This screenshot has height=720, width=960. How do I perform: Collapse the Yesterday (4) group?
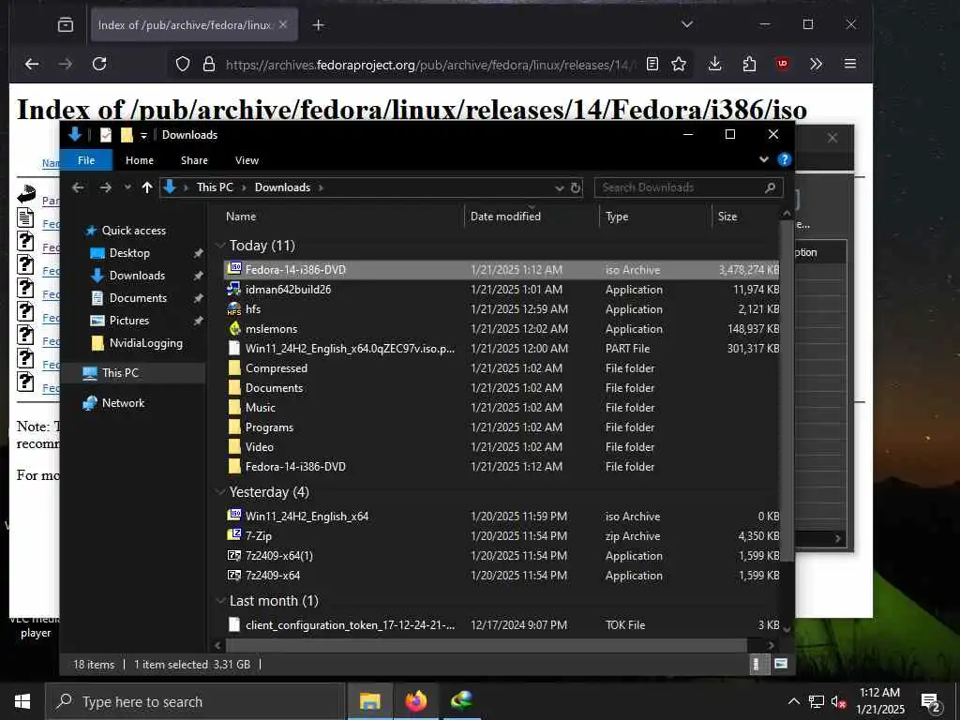221,492
